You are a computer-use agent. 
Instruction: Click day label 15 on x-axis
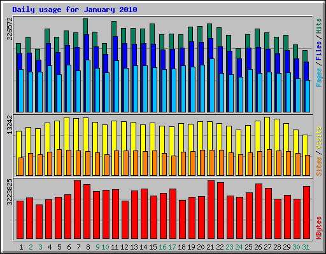click(x=153, y=247)
